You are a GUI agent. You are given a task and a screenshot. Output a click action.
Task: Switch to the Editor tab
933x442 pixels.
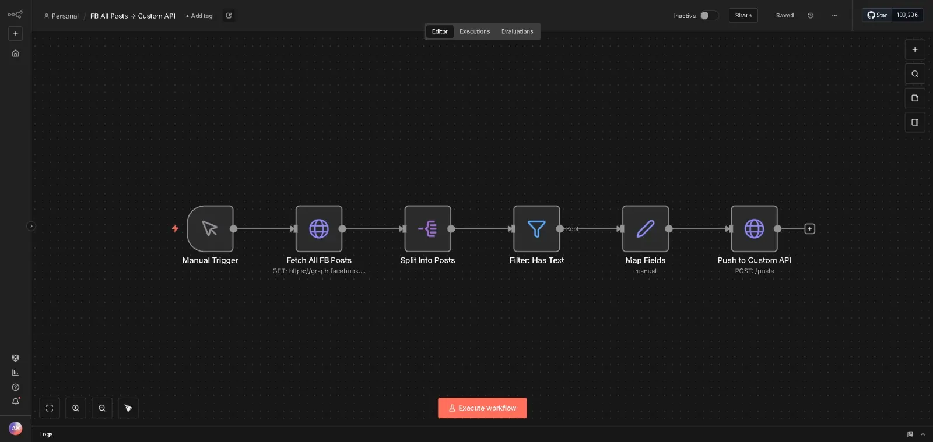tap(440, 31)
